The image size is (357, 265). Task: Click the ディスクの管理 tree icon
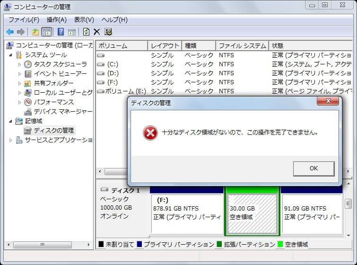28,131
